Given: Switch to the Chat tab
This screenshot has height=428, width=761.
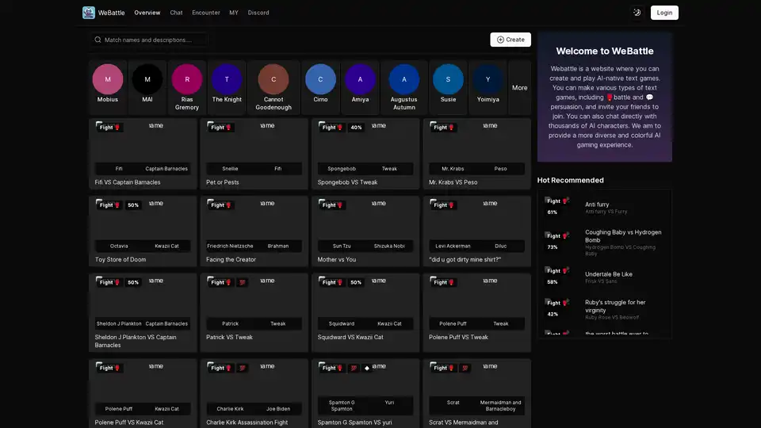Looking at the screenshot, I should (176, 13).
